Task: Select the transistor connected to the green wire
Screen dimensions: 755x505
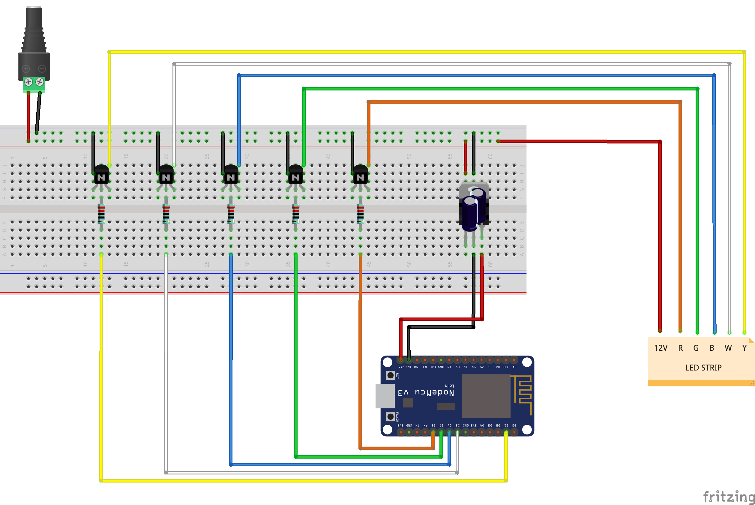Action: (x=295, y=177)
